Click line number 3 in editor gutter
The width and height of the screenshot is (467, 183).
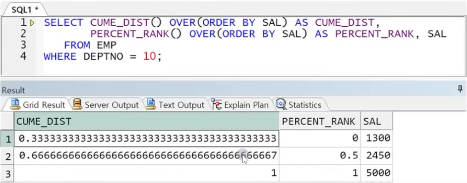(23, 45)
